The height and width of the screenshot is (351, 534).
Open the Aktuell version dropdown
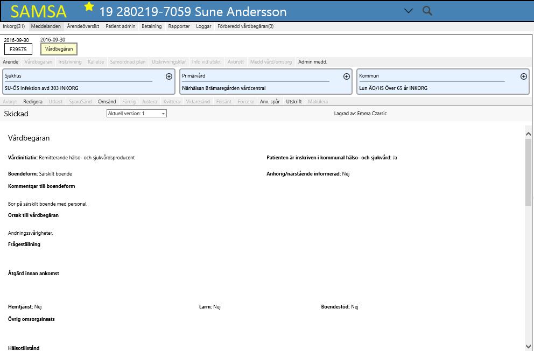pos(137,114)
